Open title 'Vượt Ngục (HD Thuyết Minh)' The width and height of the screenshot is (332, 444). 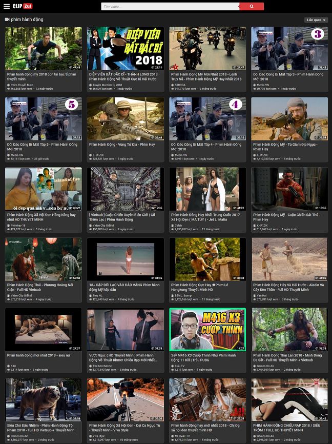123,358
